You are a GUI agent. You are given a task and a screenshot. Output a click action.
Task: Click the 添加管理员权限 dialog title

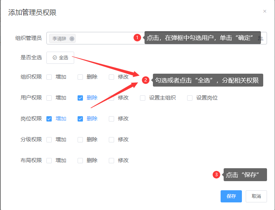(32, 13)
